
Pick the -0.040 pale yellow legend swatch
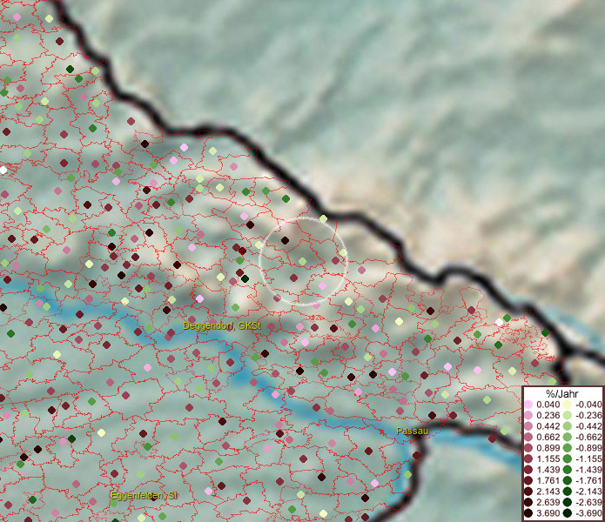coord(568,405)
